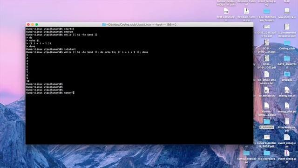
Task: Open the Tamsui_explosion folder icon
Action: pos(246,153)
